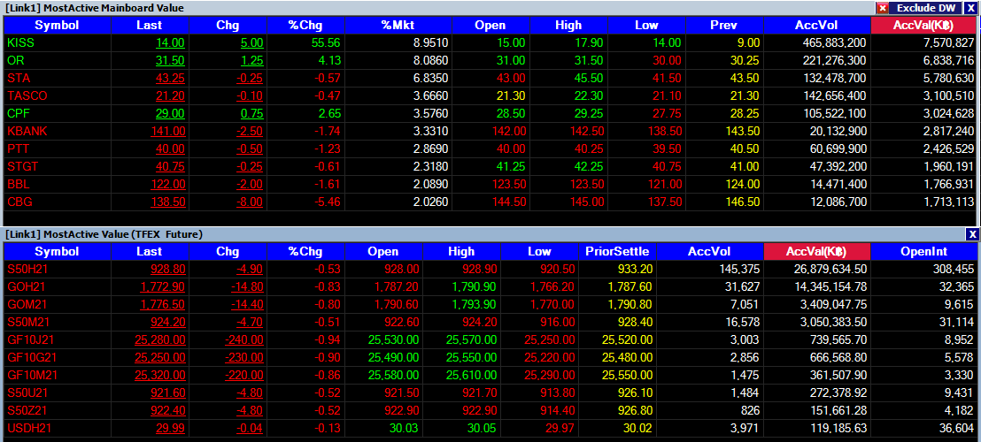Screen dimensions: 981x442
Task: Sort Mainboard table by %Mkt column
Action: pos(398,26)
